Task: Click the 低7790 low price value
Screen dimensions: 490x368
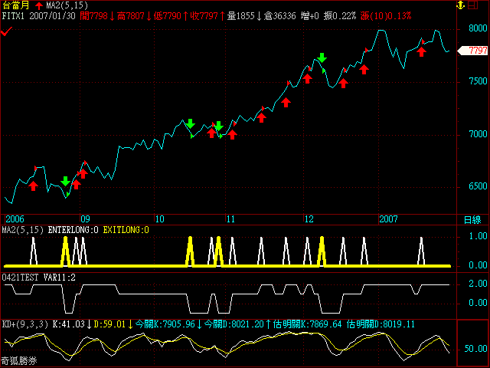Action: pyautogui.click(x=168, y=15)
